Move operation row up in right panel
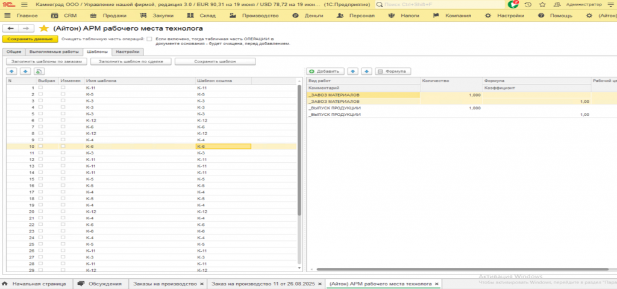 point(352,71)
